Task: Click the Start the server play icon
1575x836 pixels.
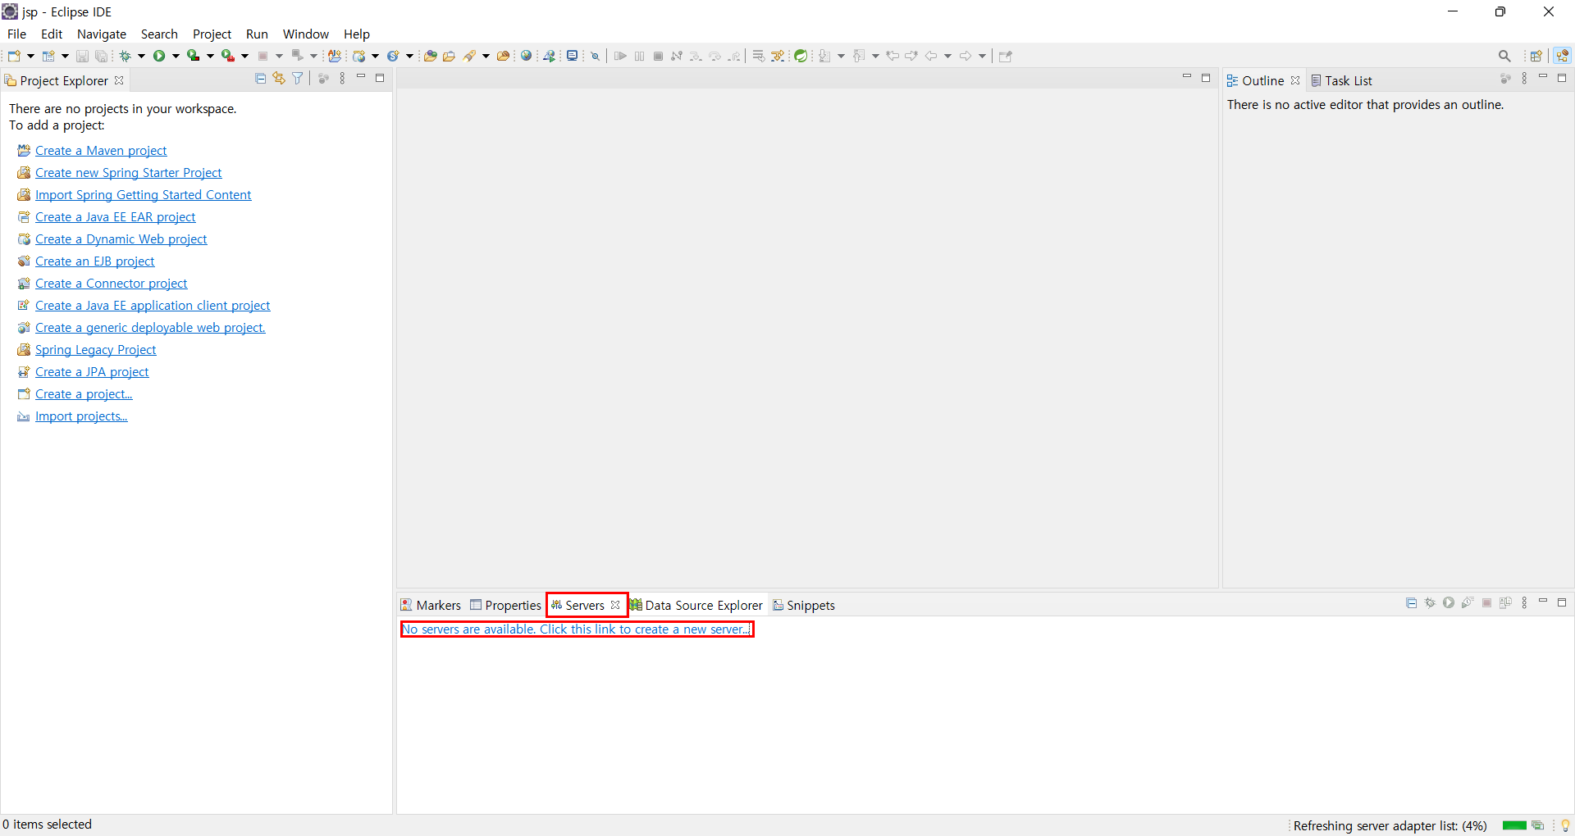Action: pos(1449,603)
